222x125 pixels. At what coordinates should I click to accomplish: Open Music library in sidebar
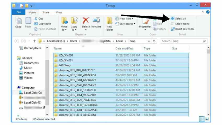(x=25, y=68)
